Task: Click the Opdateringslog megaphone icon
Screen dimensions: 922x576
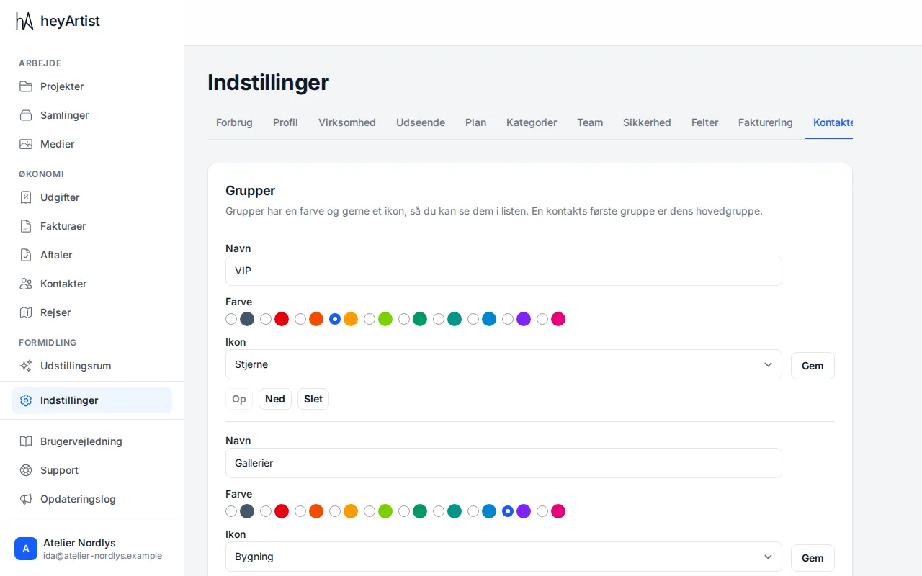Action: 26,499
